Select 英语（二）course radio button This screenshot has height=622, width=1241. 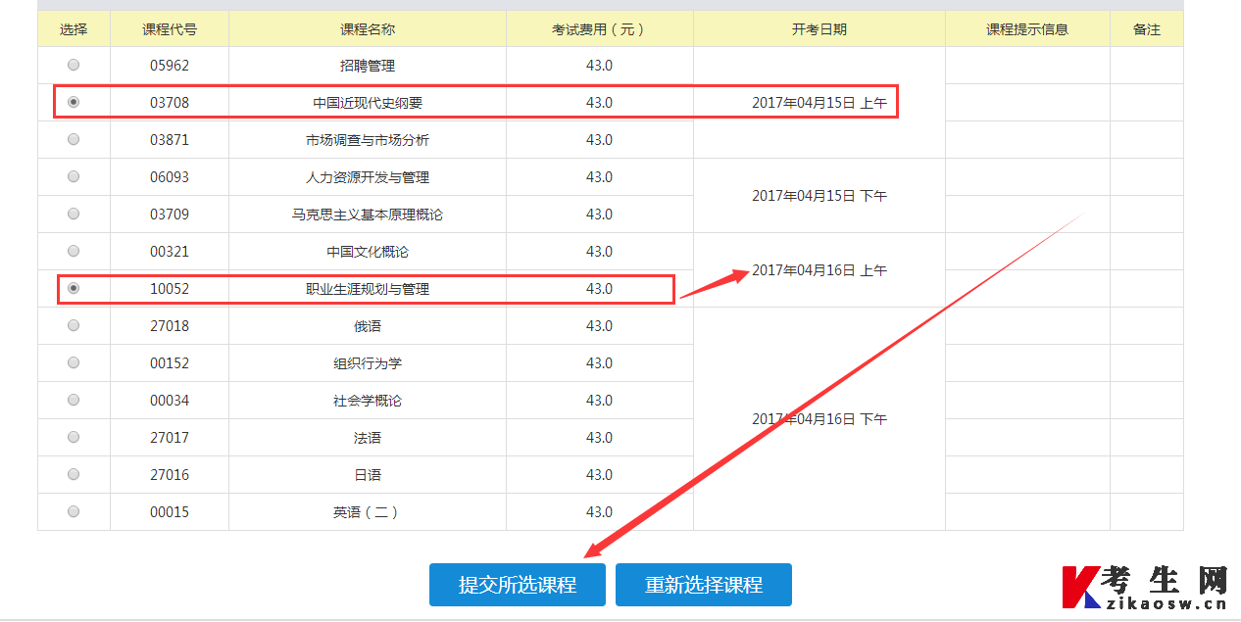(x=74, y=511)
